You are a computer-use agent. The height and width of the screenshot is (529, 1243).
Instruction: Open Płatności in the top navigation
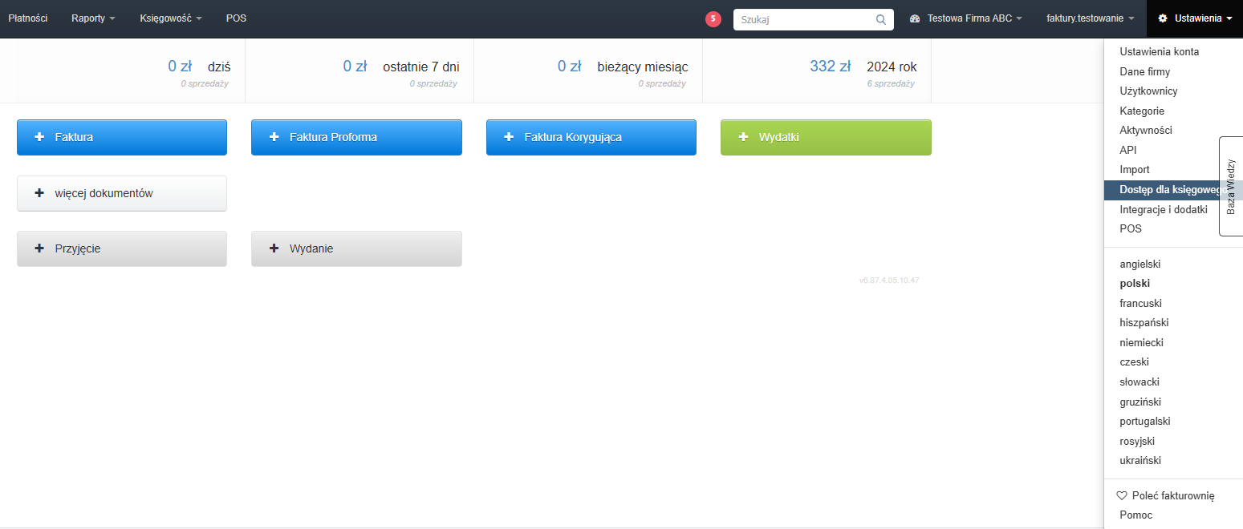[27, 18]
